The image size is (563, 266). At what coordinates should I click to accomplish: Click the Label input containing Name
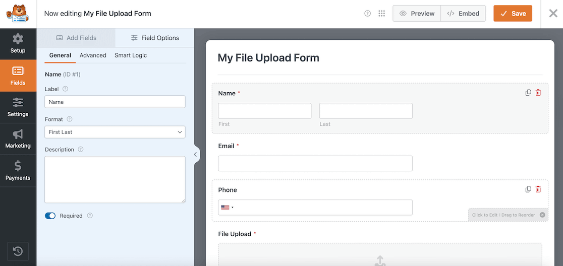[115, 102]
